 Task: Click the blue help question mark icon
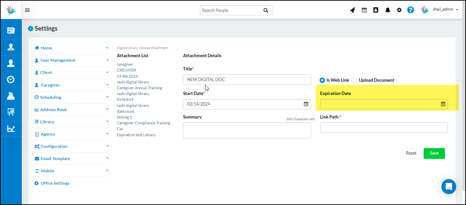pos(410,10)
